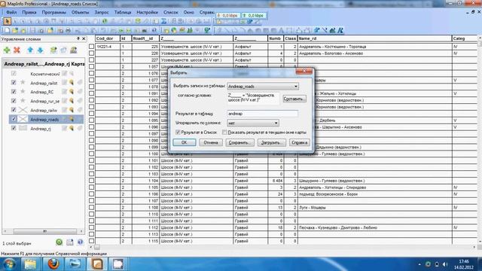
Task: Toggle selectable icon for Andreap_roads layer
Action: coord(72,119)
